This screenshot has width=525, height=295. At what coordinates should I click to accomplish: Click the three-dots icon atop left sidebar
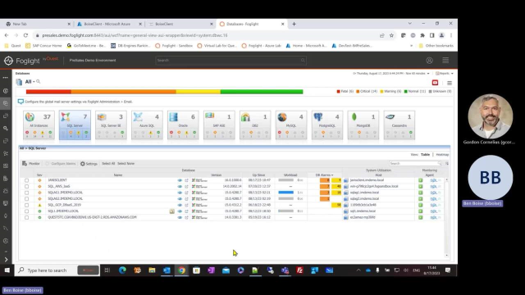(x=6, y=78)
